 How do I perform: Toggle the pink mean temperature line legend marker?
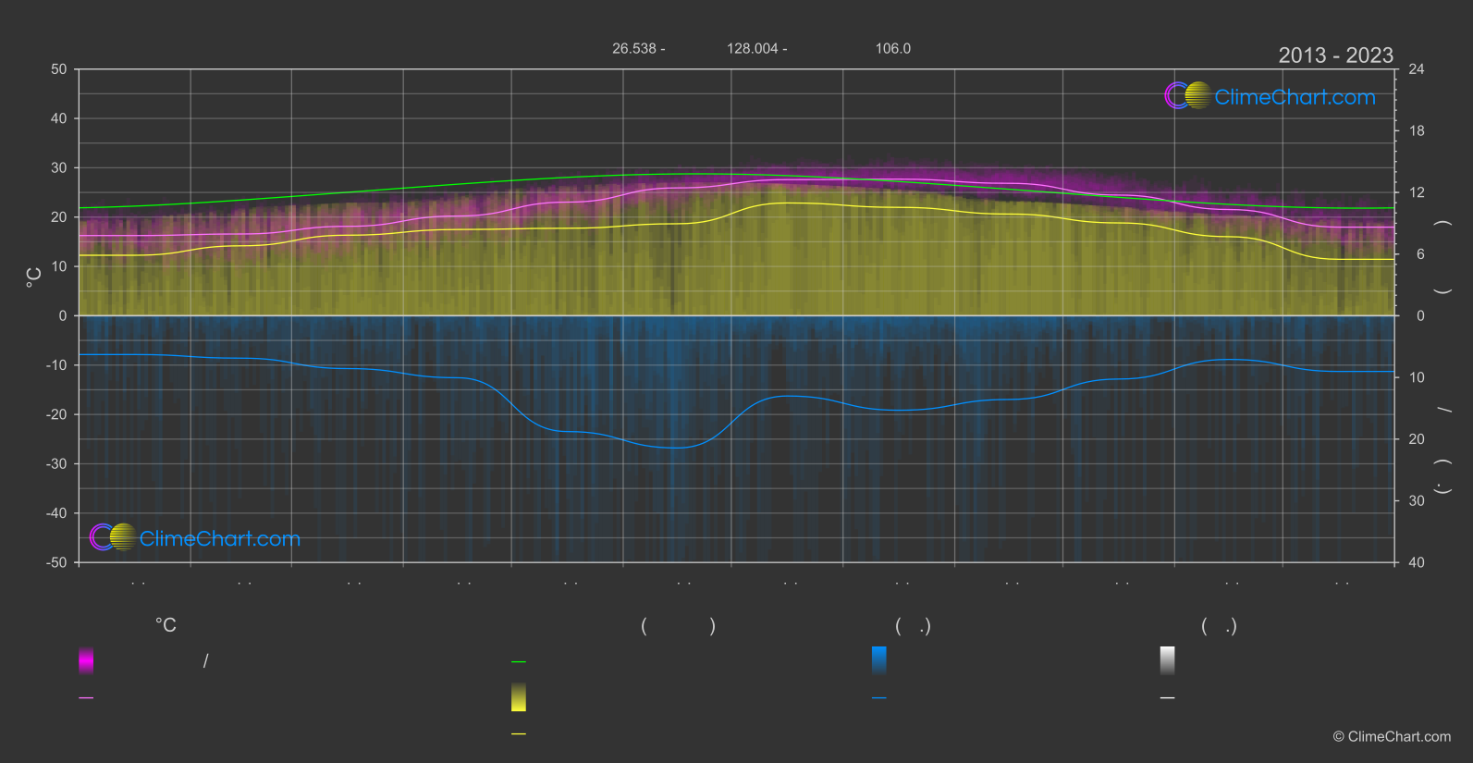pos(86,698)
